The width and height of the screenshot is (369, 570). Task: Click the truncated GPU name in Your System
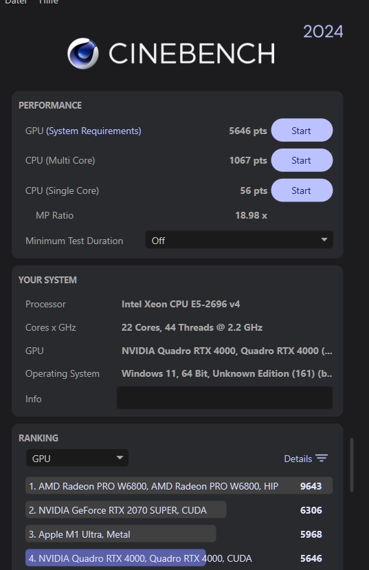[227, 351]
